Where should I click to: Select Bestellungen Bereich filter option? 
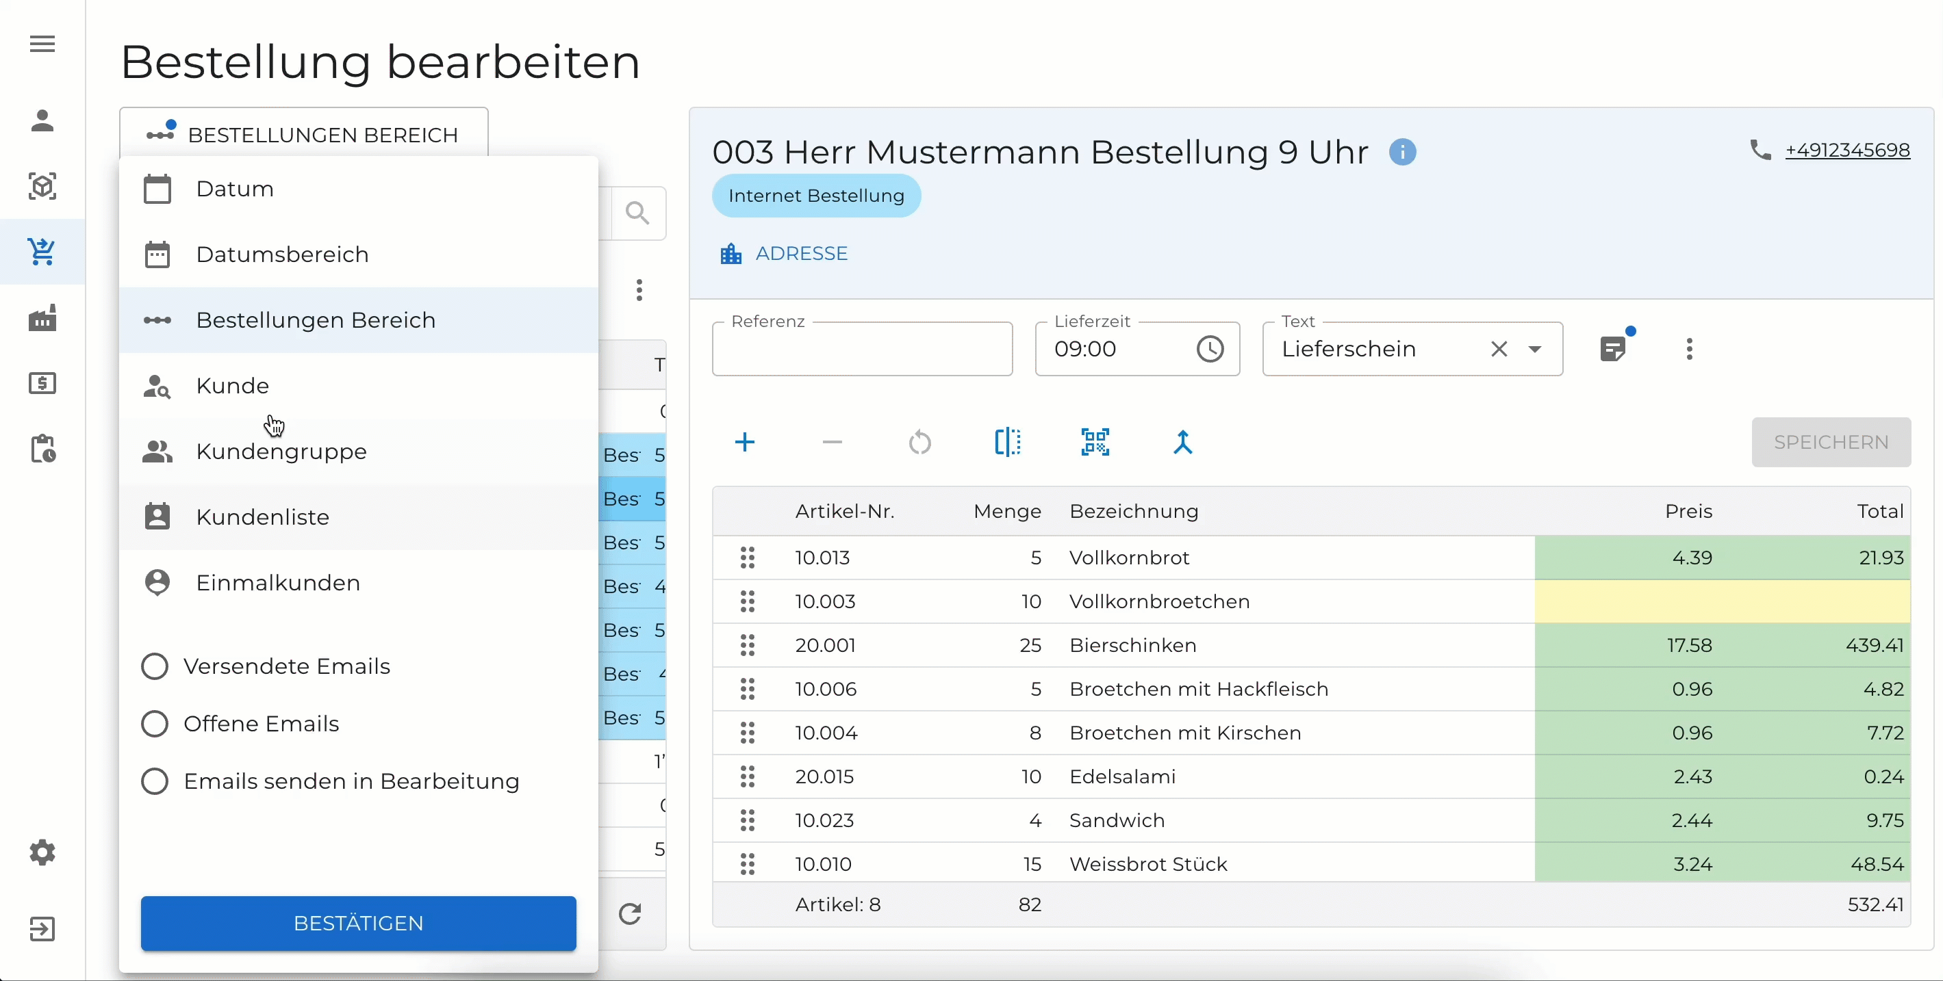click(316, 319)
